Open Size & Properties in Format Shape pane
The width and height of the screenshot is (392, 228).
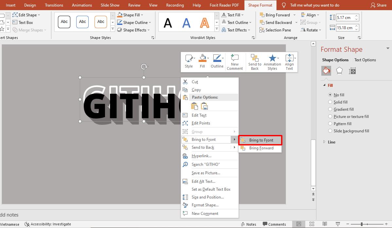[x=352, y=70]
